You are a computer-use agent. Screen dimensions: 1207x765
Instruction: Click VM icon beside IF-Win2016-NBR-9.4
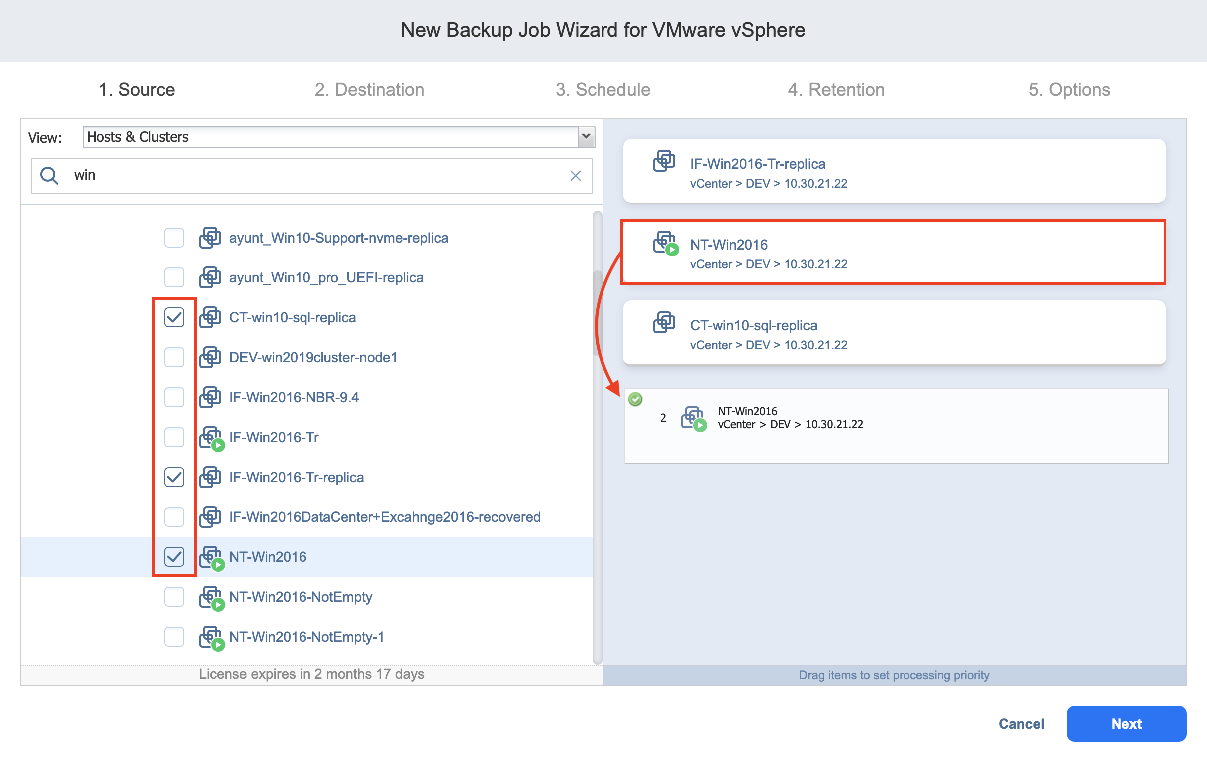click(x=210, y=397)
